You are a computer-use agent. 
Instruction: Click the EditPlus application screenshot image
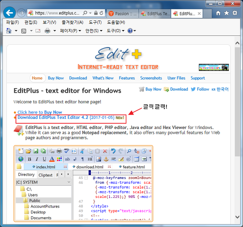(x=84, y=183)
